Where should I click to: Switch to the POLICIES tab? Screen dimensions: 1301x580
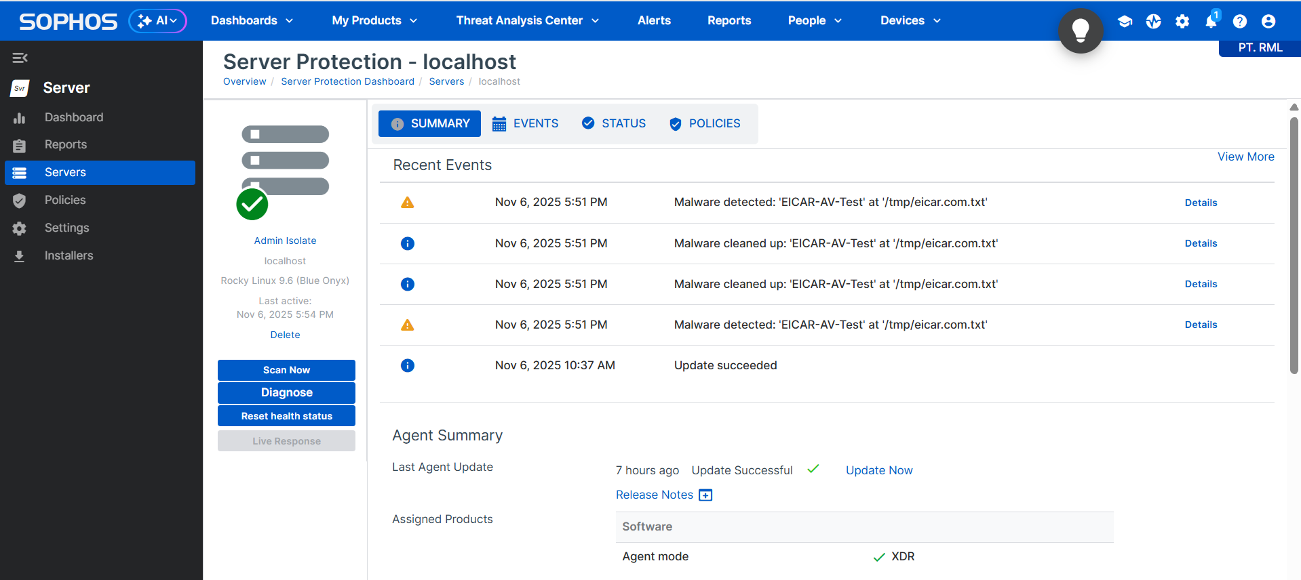click(x=705, y=123)
